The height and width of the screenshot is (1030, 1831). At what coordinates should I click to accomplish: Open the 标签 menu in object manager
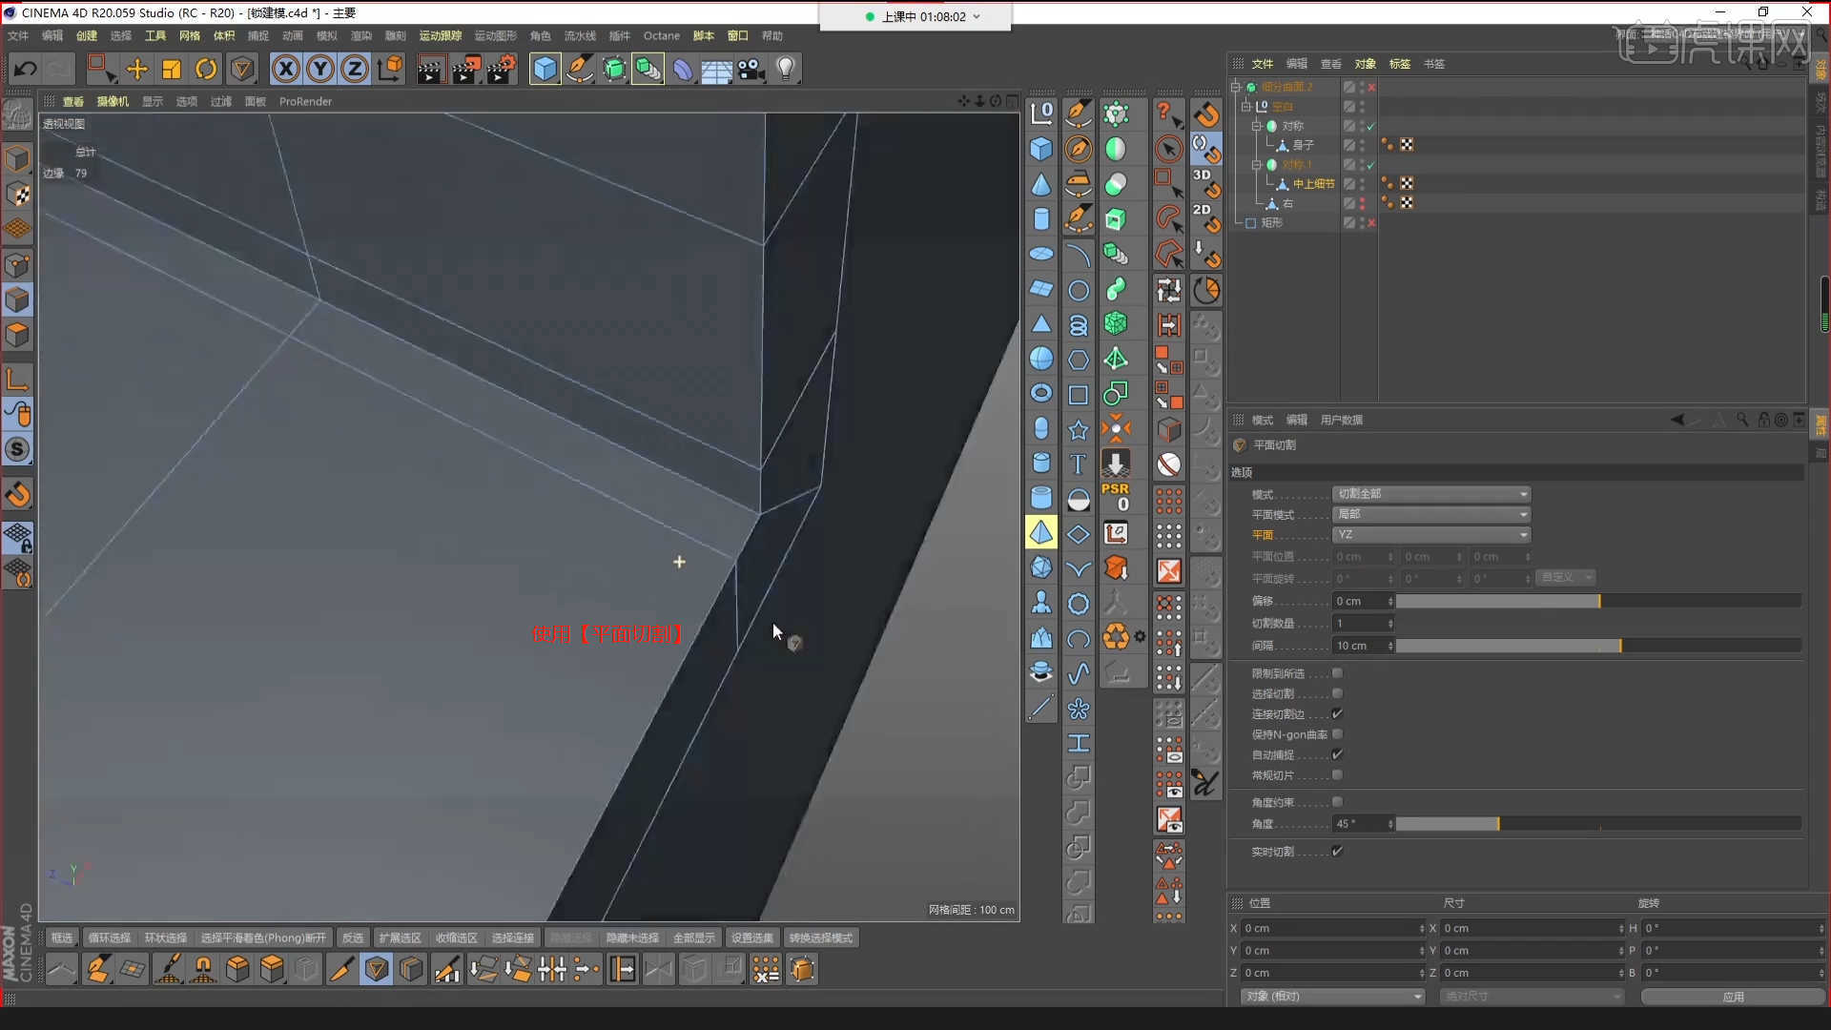[x=1400, y=64]
